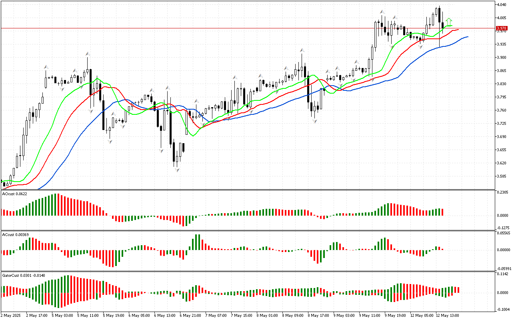Click the 4.040 value on price scale
Screen dimensions: 512x320
point(502,5)
